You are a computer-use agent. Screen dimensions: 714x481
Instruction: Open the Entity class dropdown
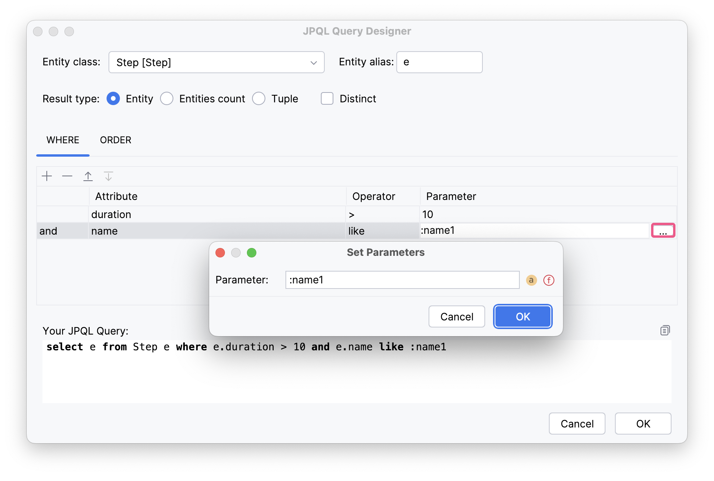(x=313, y=62)
